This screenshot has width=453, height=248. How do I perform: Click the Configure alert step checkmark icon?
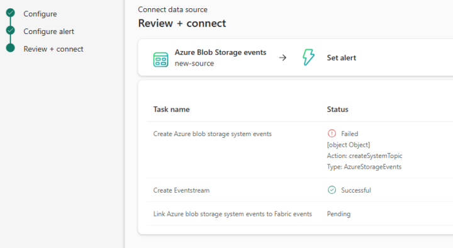click(x=11, y=30)
